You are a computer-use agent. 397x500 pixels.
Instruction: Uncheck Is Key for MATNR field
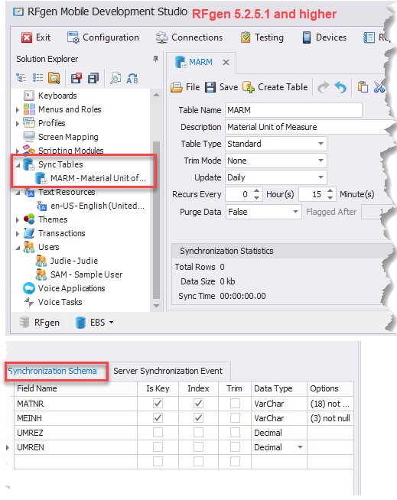[x=158, y=404]
